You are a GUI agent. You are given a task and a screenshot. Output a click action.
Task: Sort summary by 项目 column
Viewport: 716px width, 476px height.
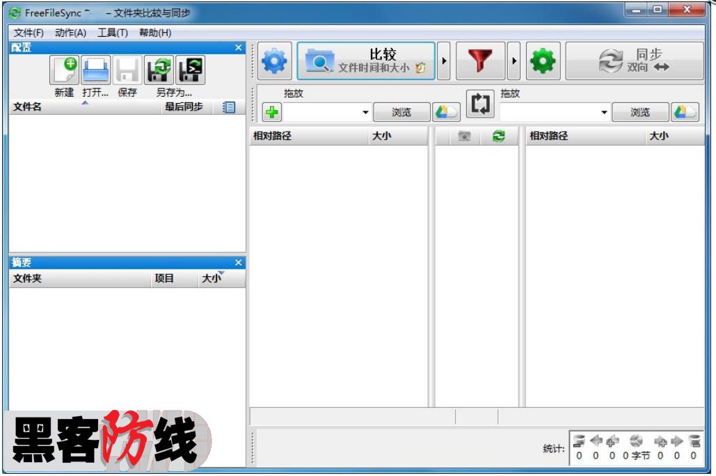click(173, 278)
